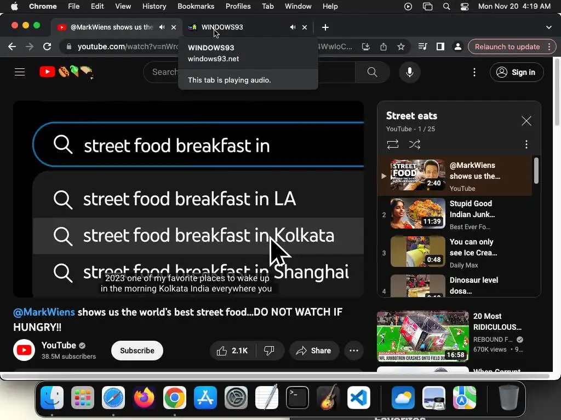Open the Dinosaur level dosa video
The width and height of the screenshot is (561, 420).
(x=455, y=285)
